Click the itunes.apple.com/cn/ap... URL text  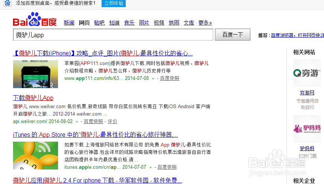[x=92, y=167]
